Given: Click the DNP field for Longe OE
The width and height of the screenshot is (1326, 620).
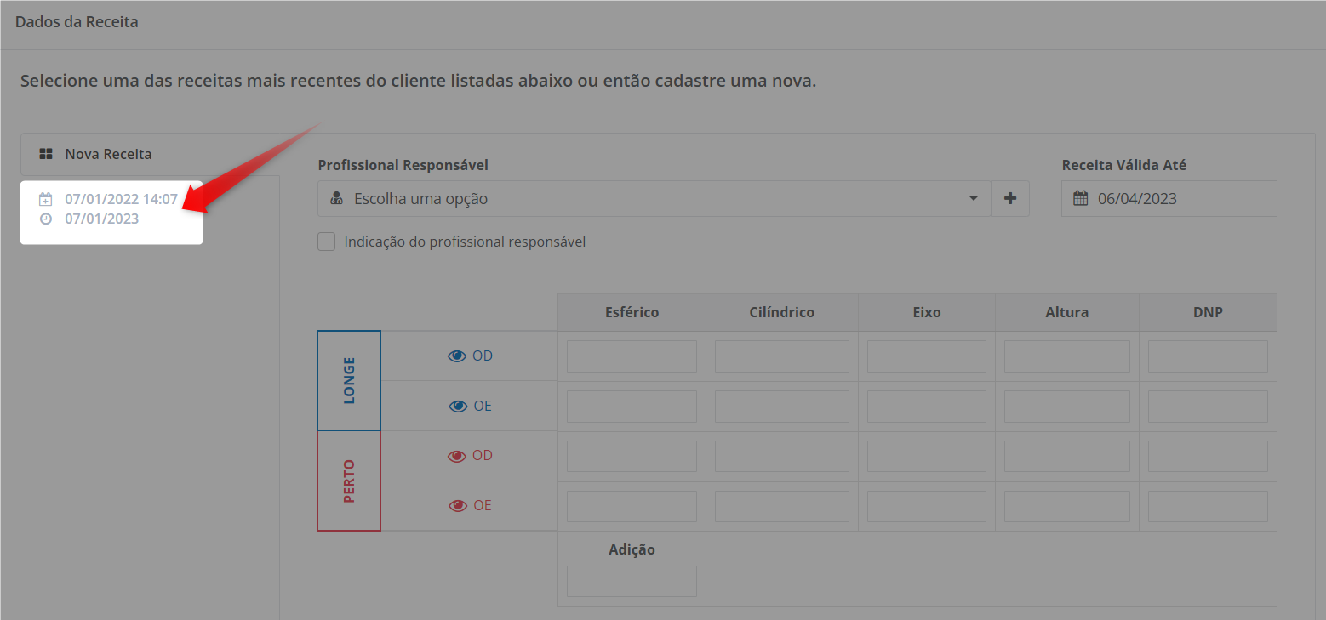Looking at the screenshot, I should [x=1208, y=407].
